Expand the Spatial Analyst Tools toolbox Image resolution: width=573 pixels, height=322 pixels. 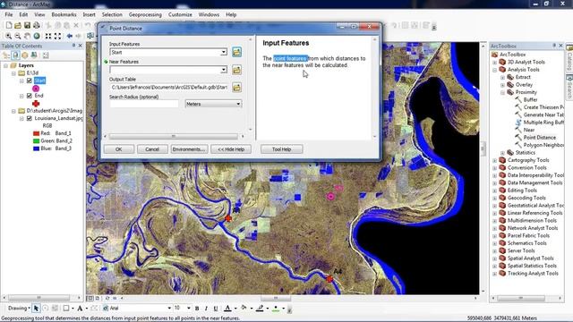click(495, 258)
